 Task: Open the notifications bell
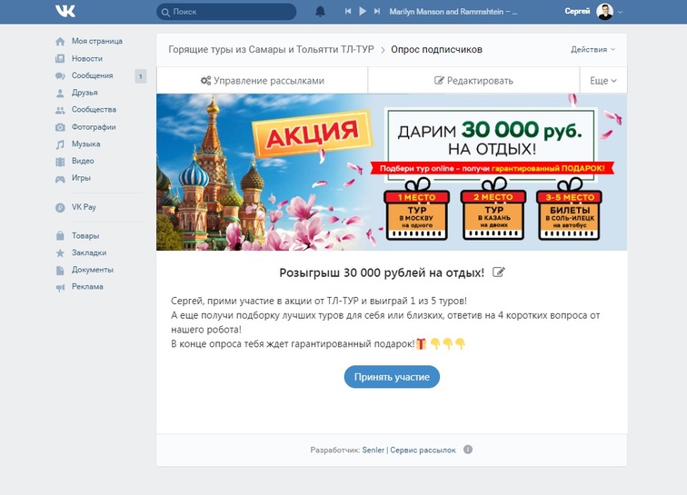pyautogui.click(x=320, y=12)
